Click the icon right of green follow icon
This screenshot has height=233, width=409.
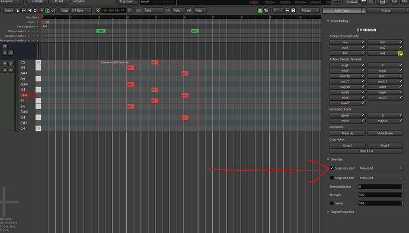pyautogui.click(x=266, y=11)
